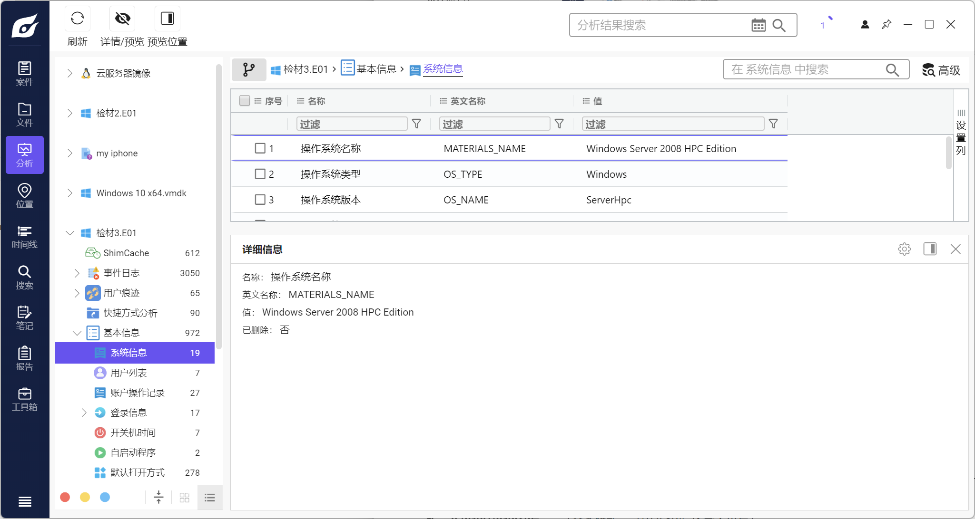
Task: Expand the 登录信息 tree node
Action: [x=84, y=413]
